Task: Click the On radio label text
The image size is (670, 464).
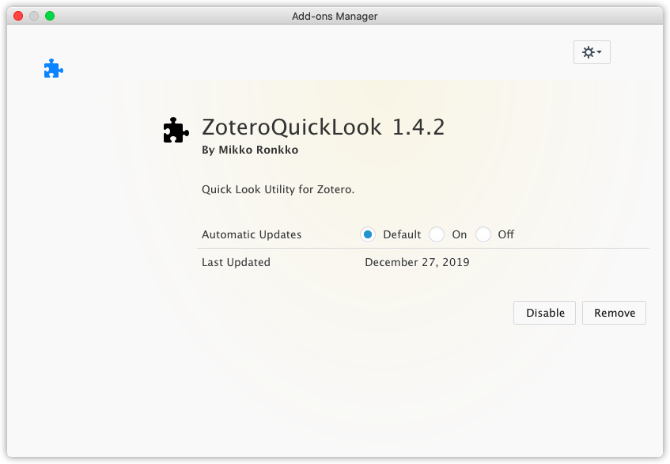Action: pyautogui.click(x=457, y=234)
